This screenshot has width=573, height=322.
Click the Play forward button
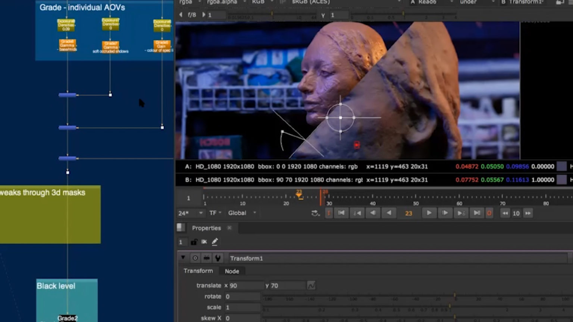(x=429, y=213)
